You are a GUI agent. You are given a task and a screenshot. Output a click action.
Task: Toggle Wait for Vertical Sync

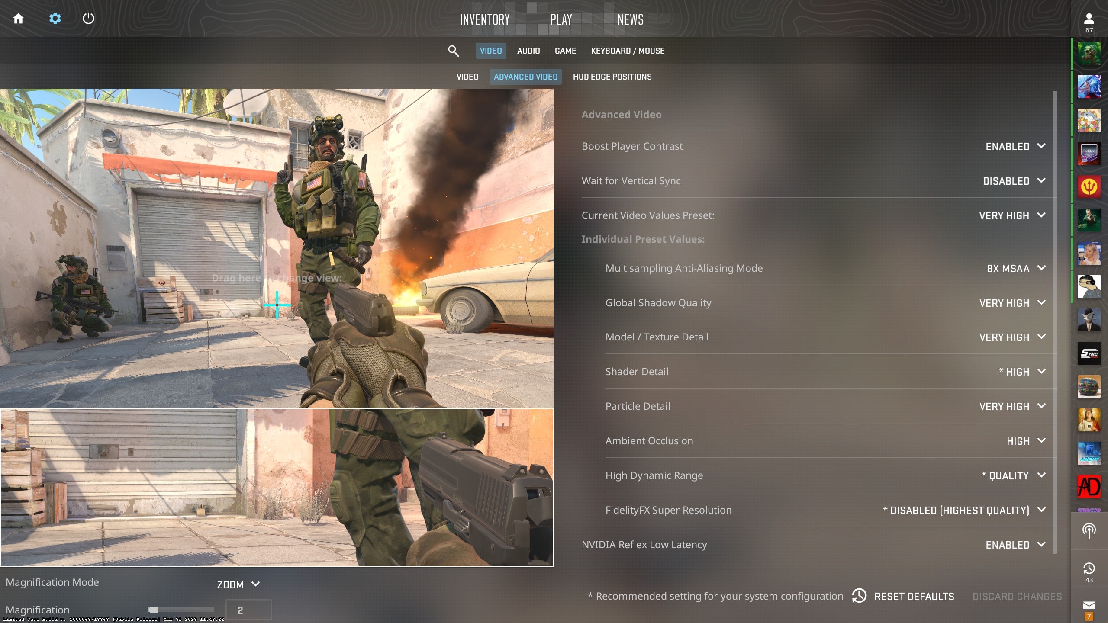point(1013,180)
